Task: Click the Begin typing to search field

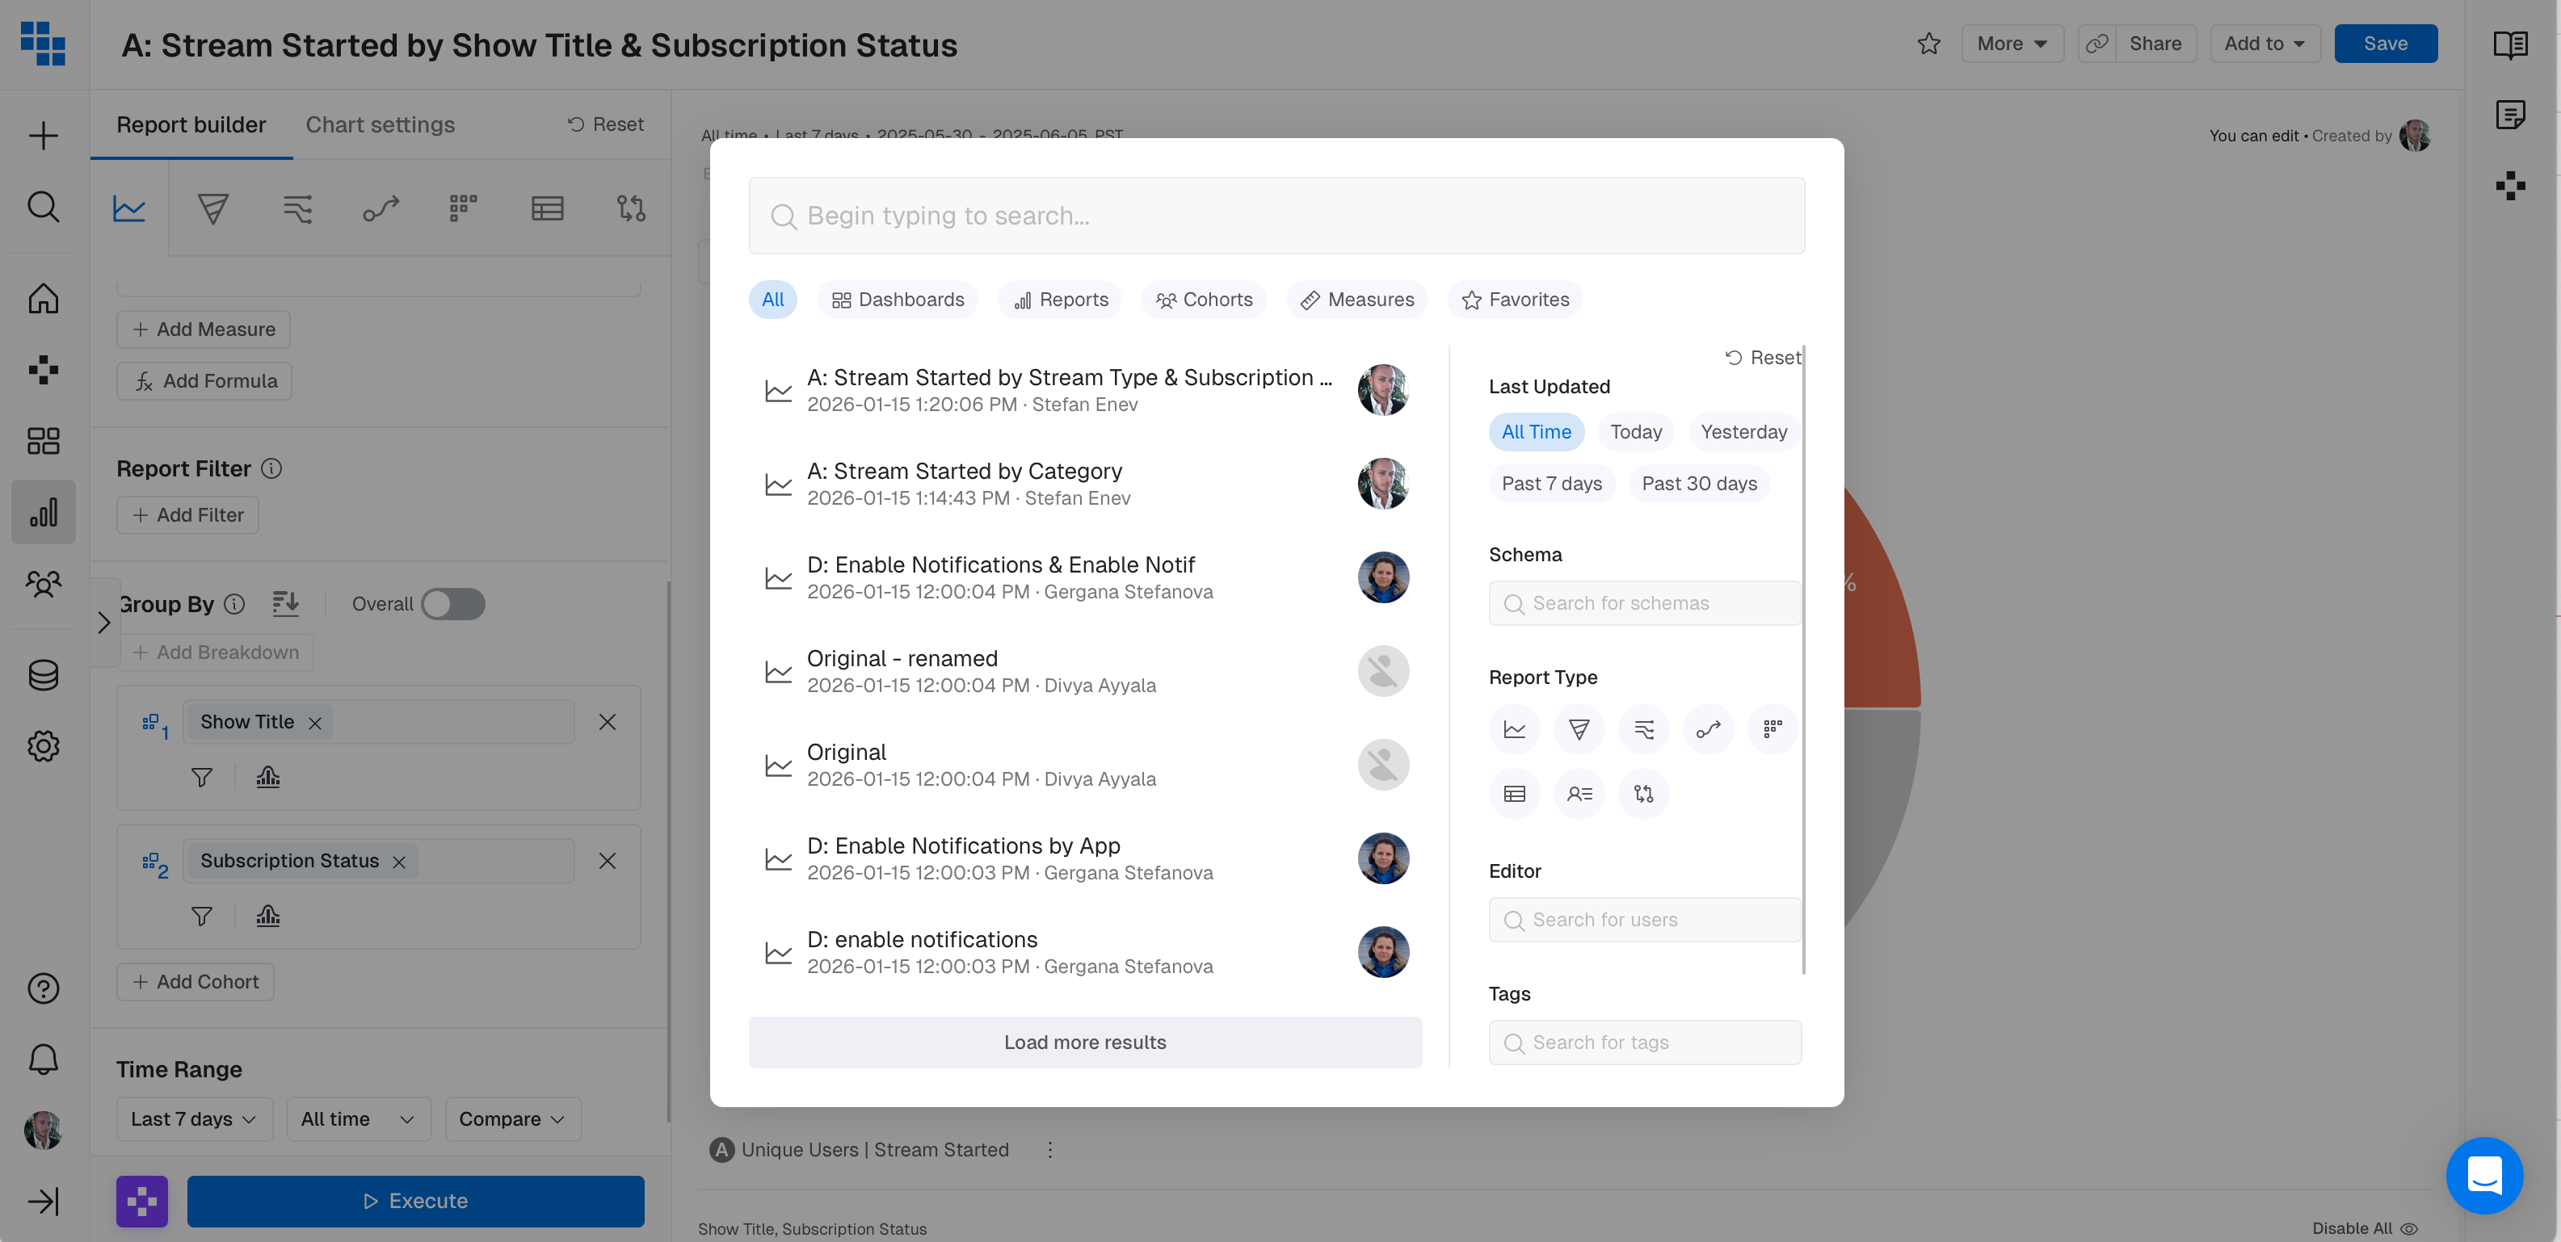Action: pyautogui.click(x=1276, y=216)
